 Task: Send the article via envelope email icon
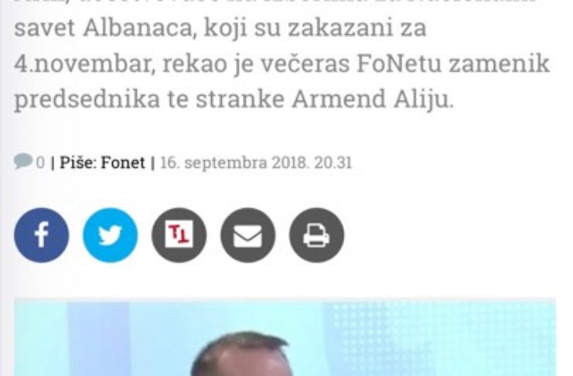247,235
